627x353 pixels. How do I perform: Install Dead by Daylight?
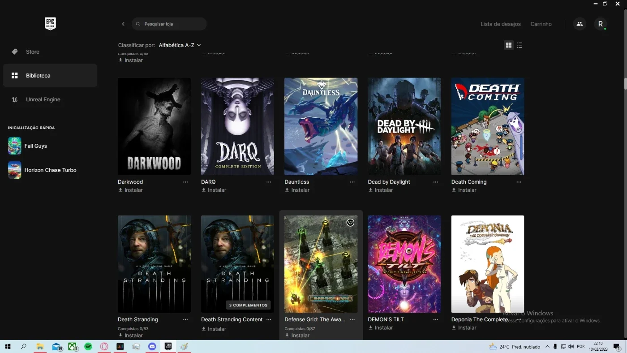[x=380, y=190]
